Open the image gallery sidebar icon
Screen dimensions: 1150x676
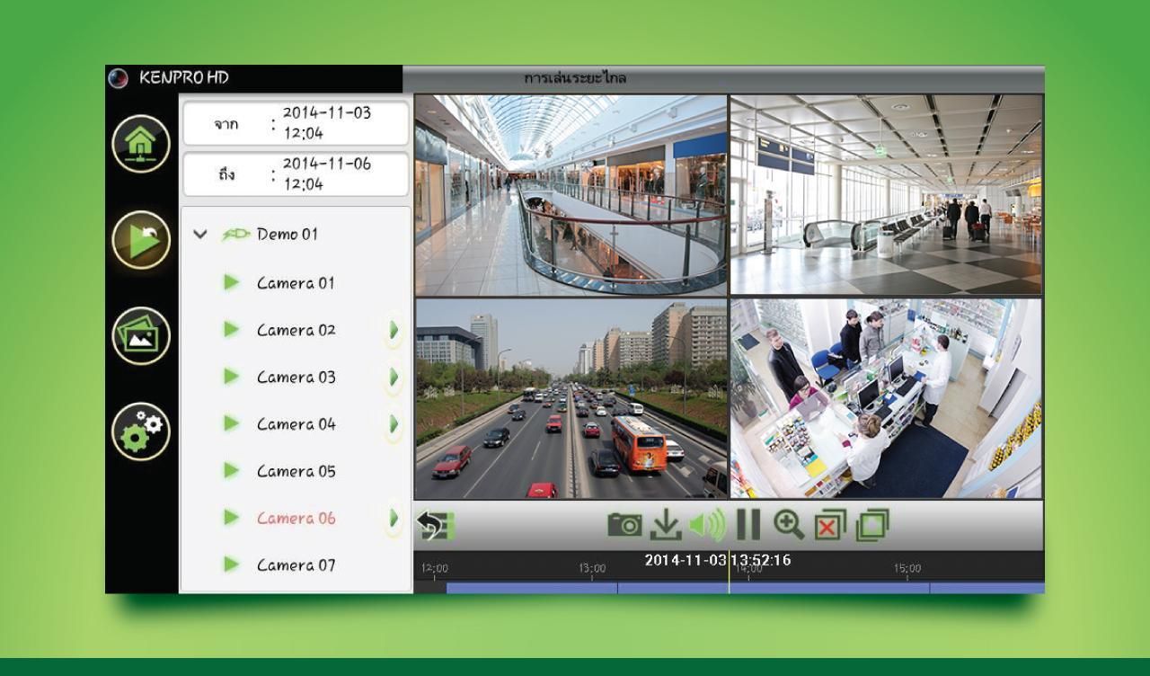click(141, 335)
